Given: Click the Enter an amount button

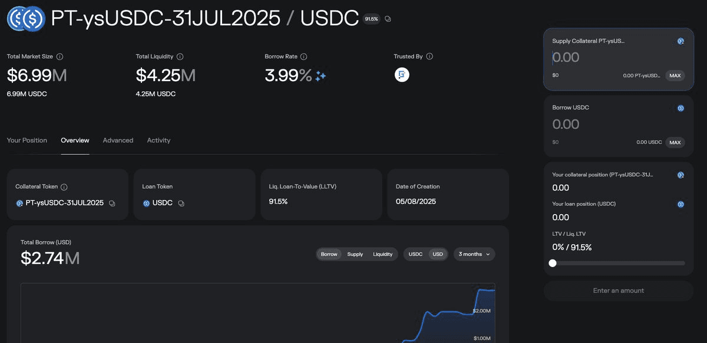Looking at the screenshot, I should (x=619, y=291).
